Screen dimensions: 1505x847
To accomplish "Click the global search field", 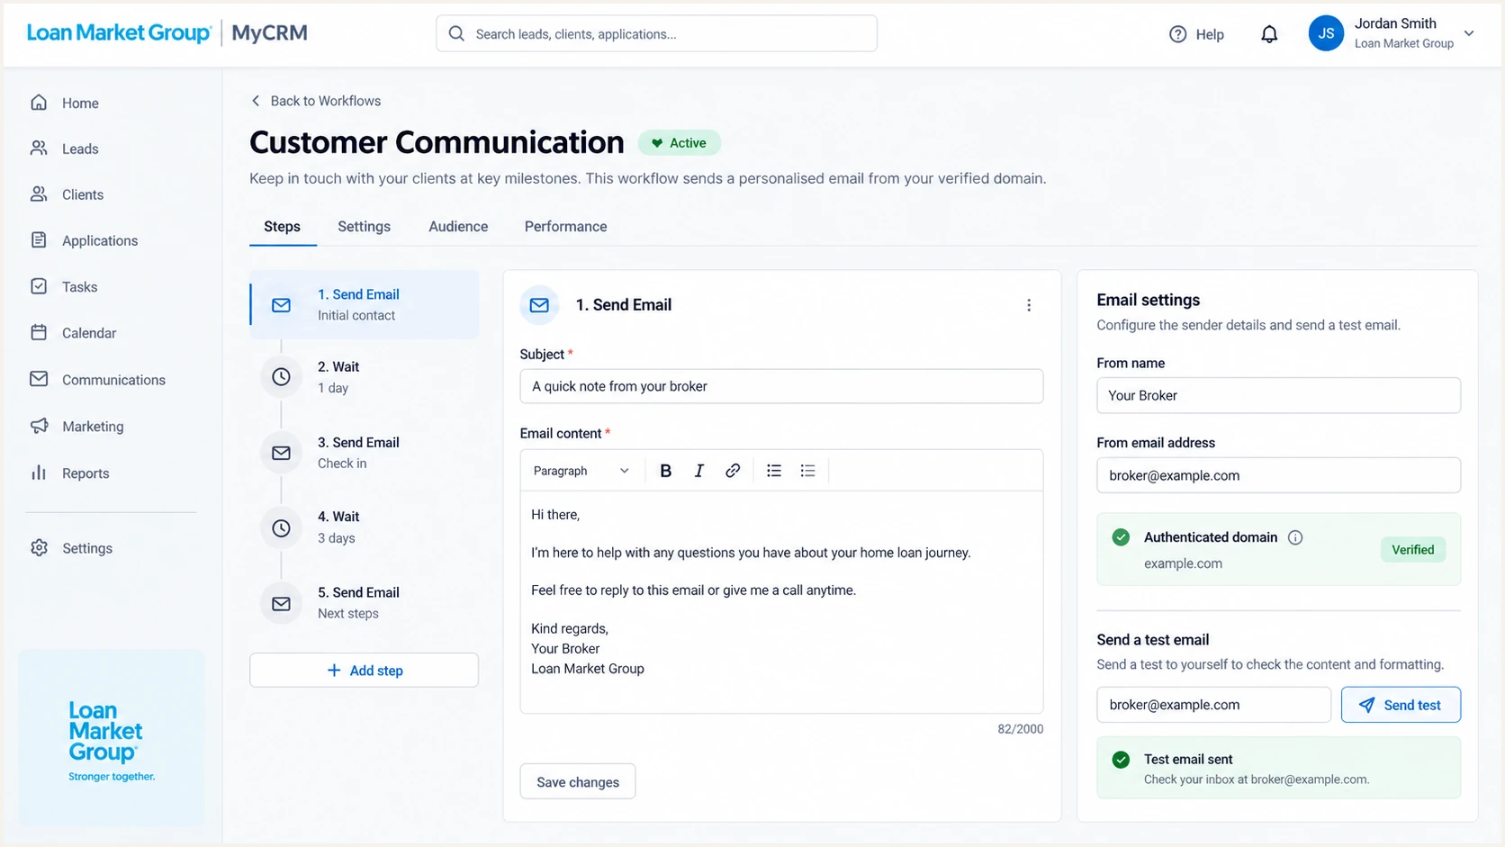I will [x=656, y=33].
